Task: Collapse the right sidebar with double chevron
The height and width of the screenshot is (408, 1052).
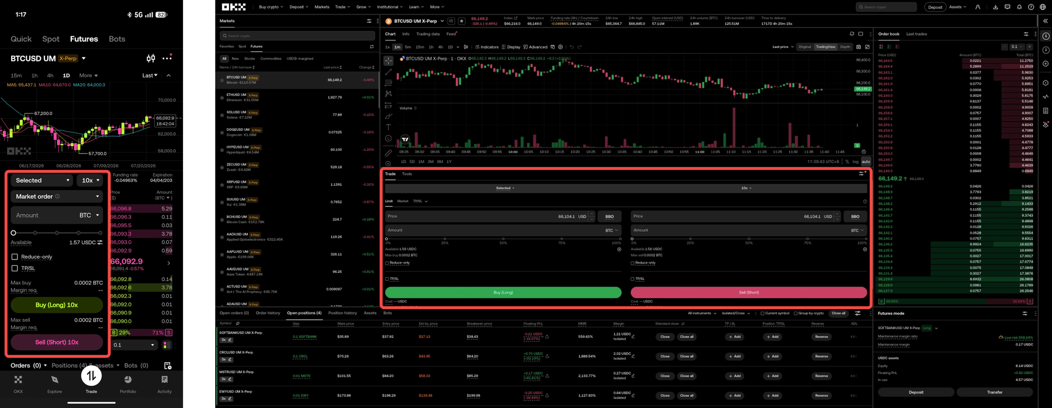Action: tap(1046, 21)
